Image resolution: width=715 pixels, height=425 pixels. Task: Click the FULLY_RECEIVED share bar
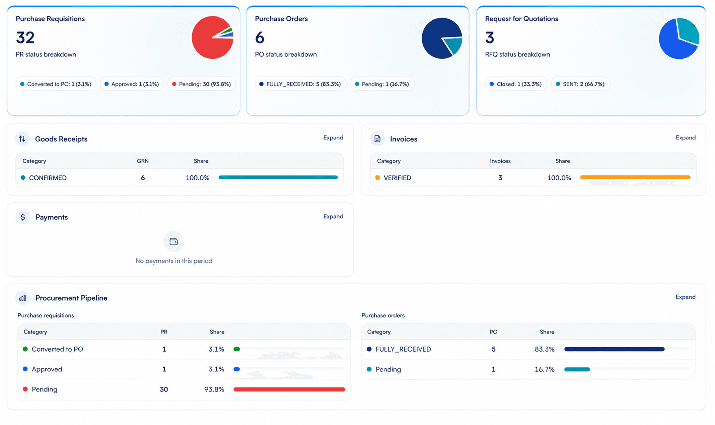(x=614, y=349)
